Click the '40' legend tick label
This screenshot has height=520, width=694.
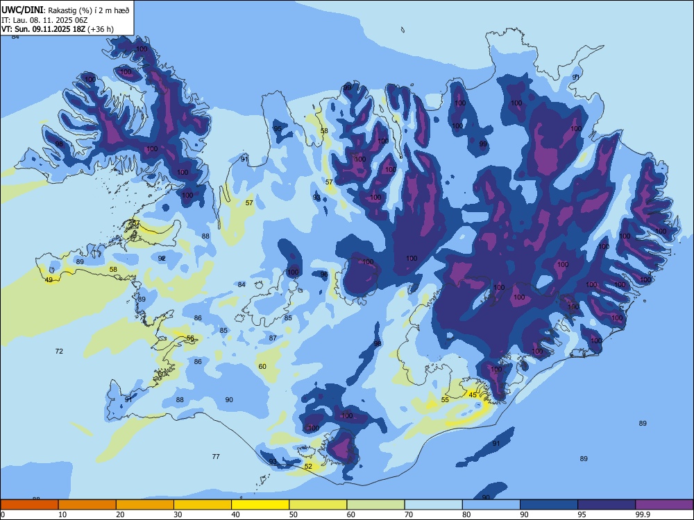point(235,514)
